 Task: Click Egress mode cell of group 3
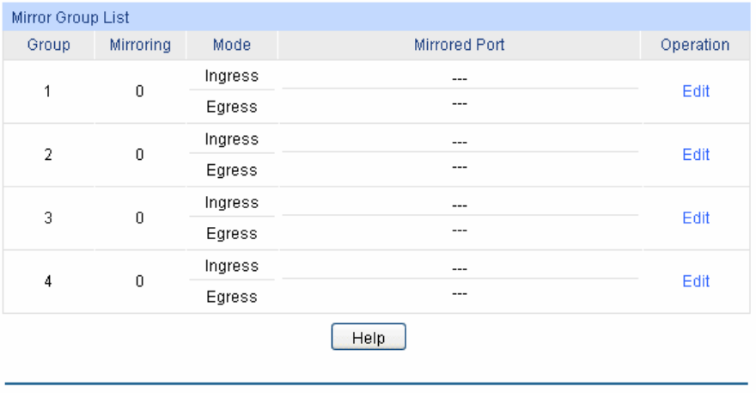tap(232, 234)
